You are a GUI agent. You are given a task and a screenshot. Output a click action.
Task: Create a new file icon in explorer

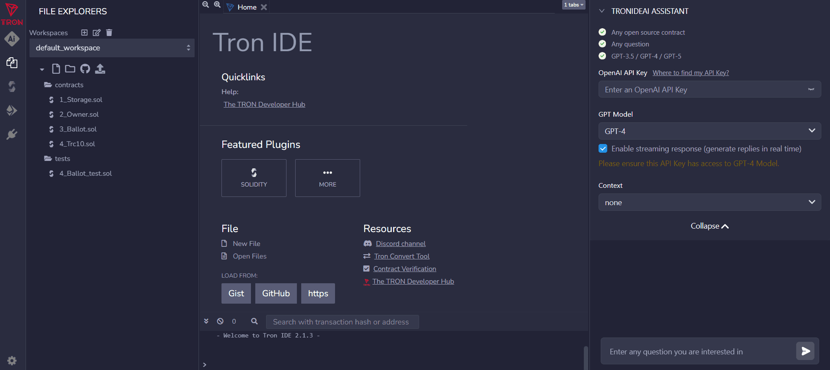[x=56, y=69]
